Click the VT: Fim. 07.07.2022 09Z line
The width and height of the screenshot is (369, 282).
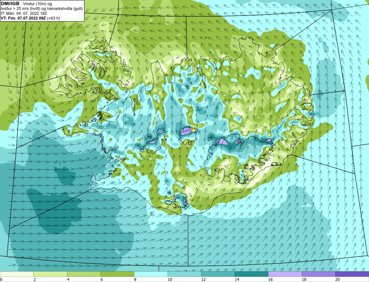click(30, 18)
